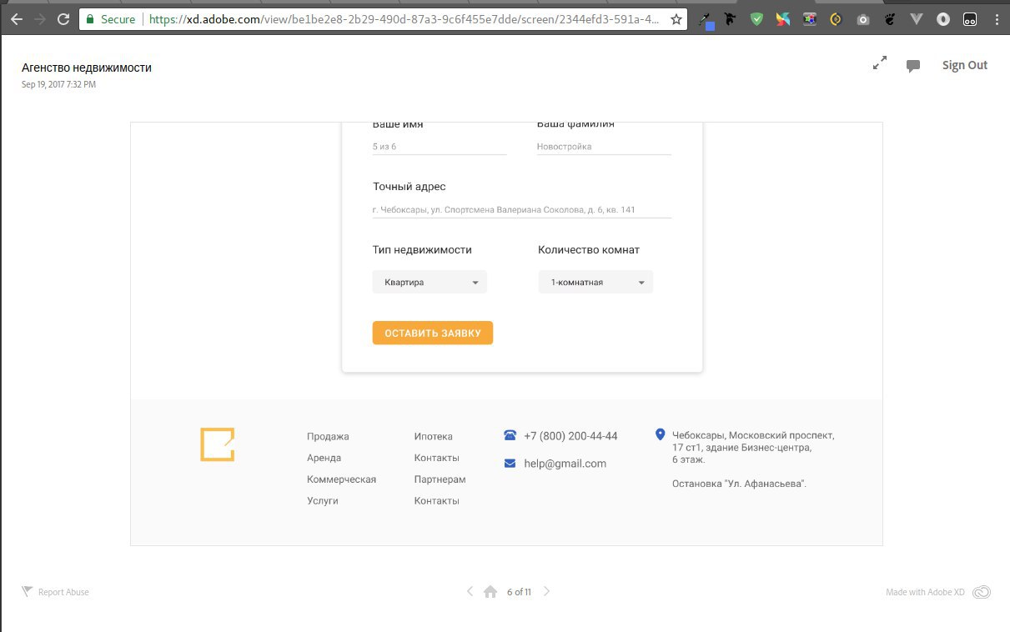
Task: Open the Аренда footer link
Action: pyautogui.click(x=324, y=458)
